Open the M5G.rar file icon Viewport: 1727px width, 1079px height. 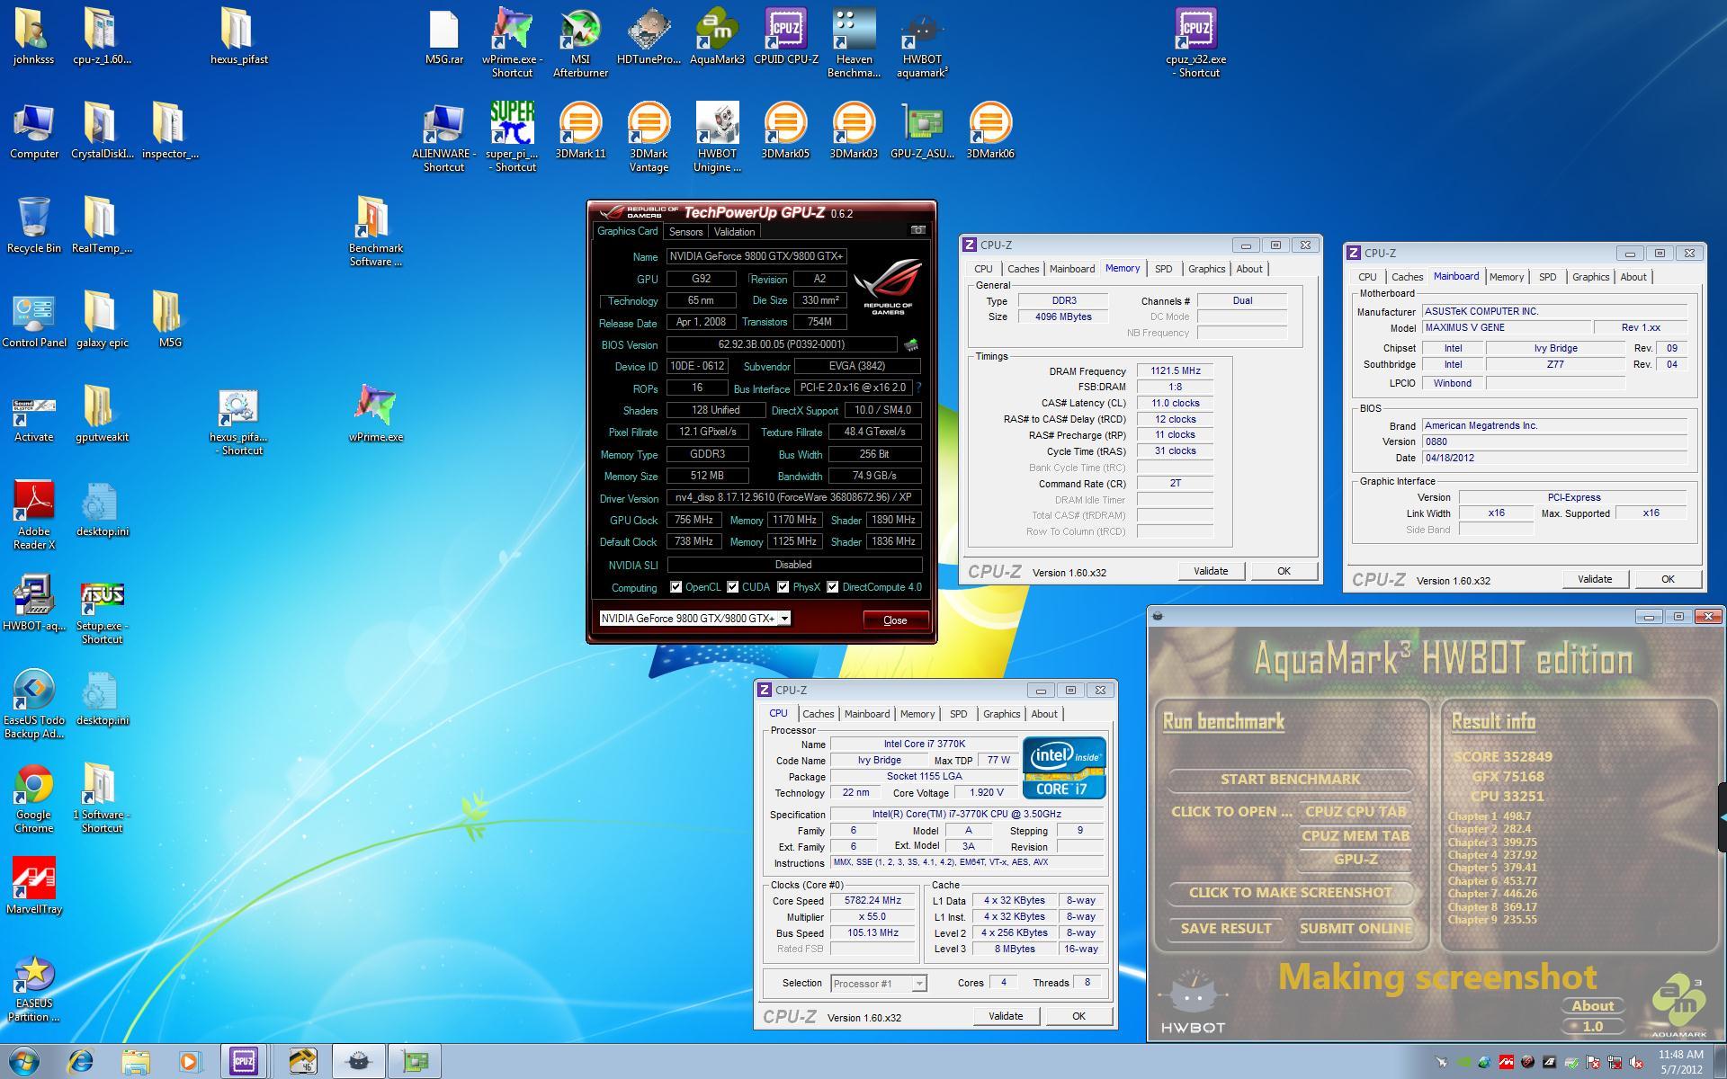(x=443, y=36)
